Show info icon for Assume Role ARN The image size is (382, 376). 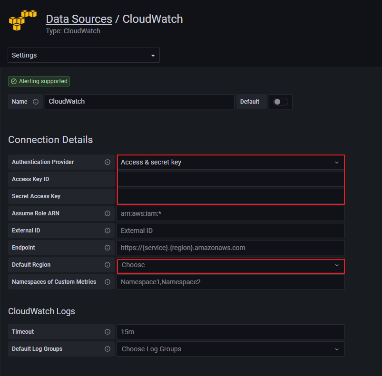coord(108,213)
